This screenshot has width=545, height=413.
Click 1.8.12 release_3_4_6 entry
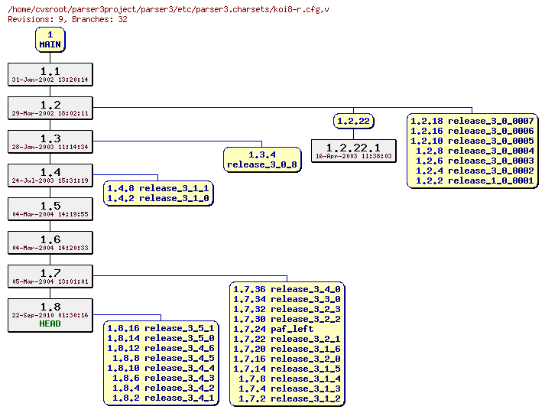coord(161,348)
